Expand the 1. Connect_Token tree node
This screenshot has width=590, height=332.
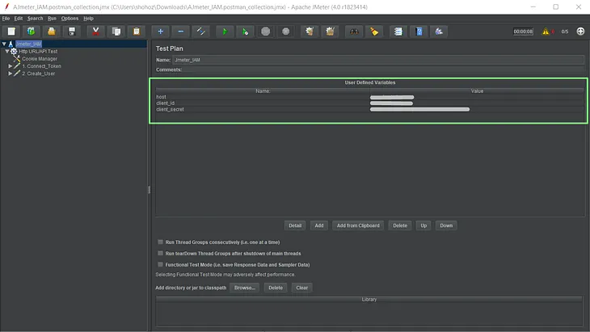tap(11, 65)
